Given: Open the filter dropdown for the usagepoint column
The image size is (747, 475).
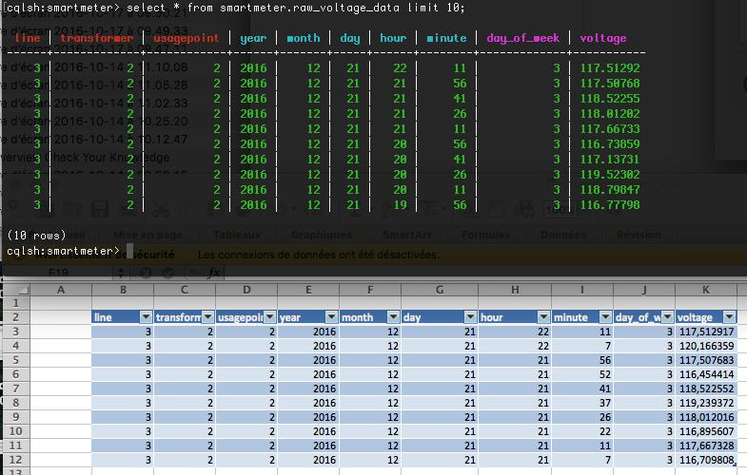Looking at the screenshot, I should pos(269,317).
